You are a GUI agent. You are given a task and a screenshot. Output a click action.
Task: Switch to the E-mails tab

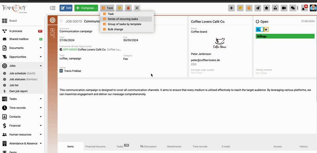[x=226, y=147]
